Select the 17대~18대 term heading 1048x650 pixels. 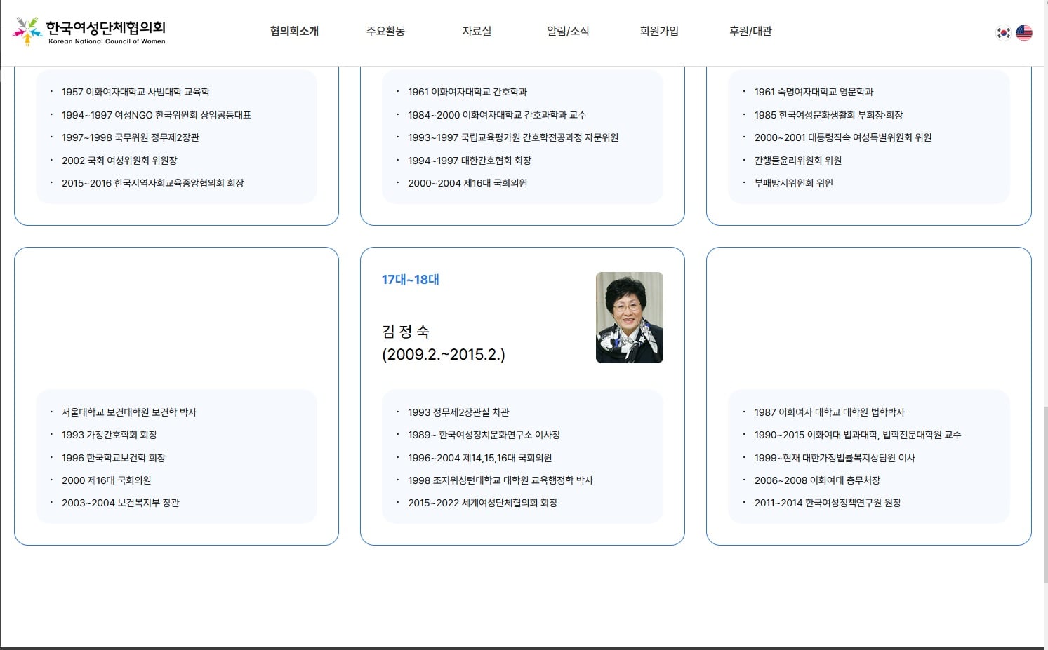click(411, 280)
